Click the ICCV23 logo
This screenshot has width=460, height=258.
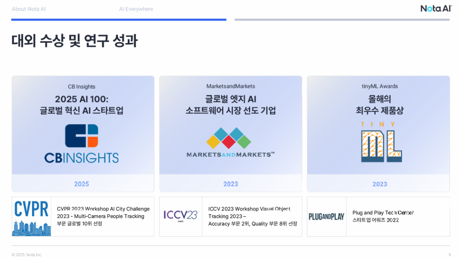point(181,216)
